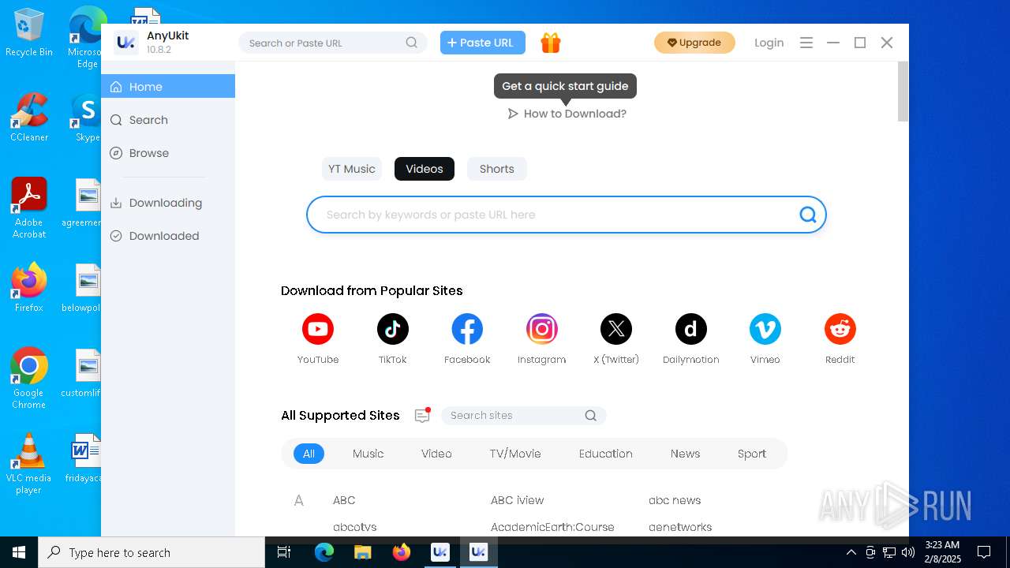Filter supported sites by Education

pos(605,454)
